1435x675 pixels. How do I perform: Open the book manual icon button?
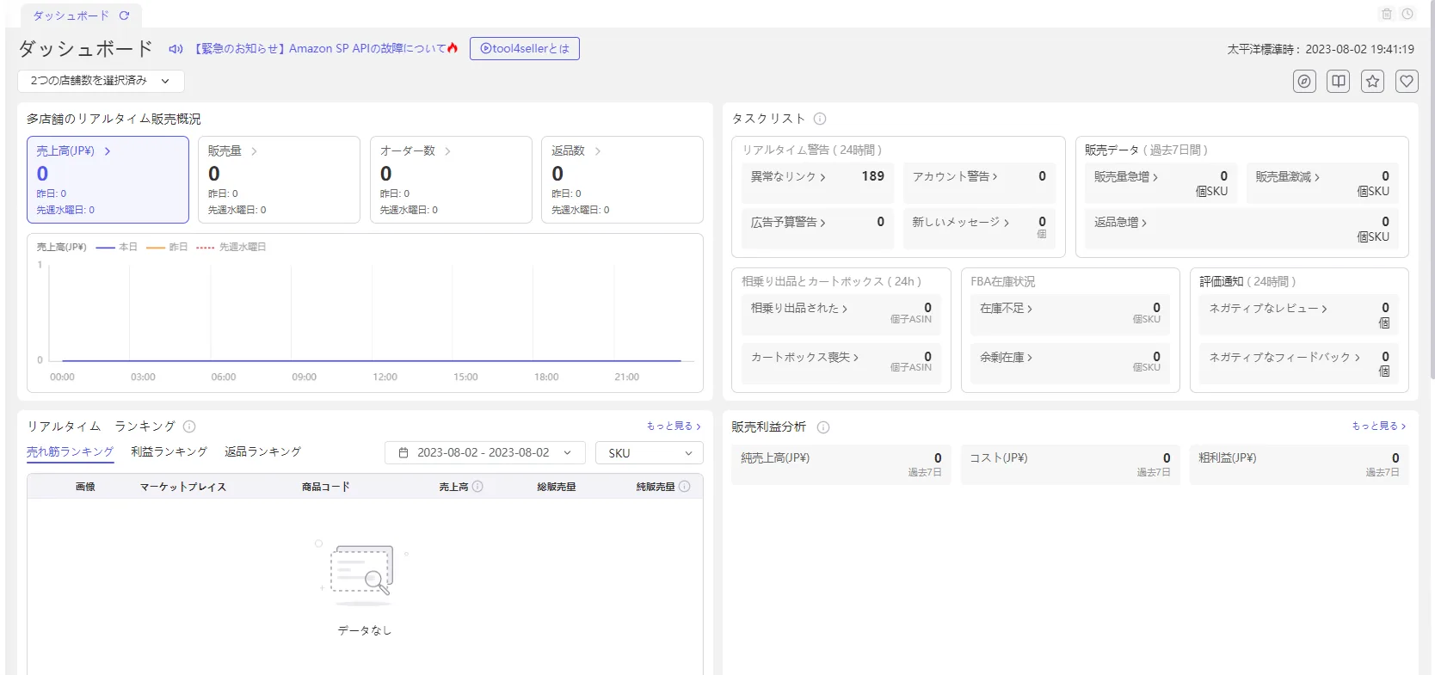(1339, 82)
